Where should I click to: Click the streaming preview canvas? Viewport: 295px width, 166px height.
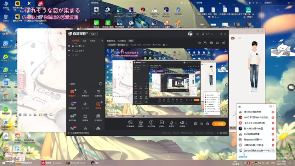[x=167, y=83]
